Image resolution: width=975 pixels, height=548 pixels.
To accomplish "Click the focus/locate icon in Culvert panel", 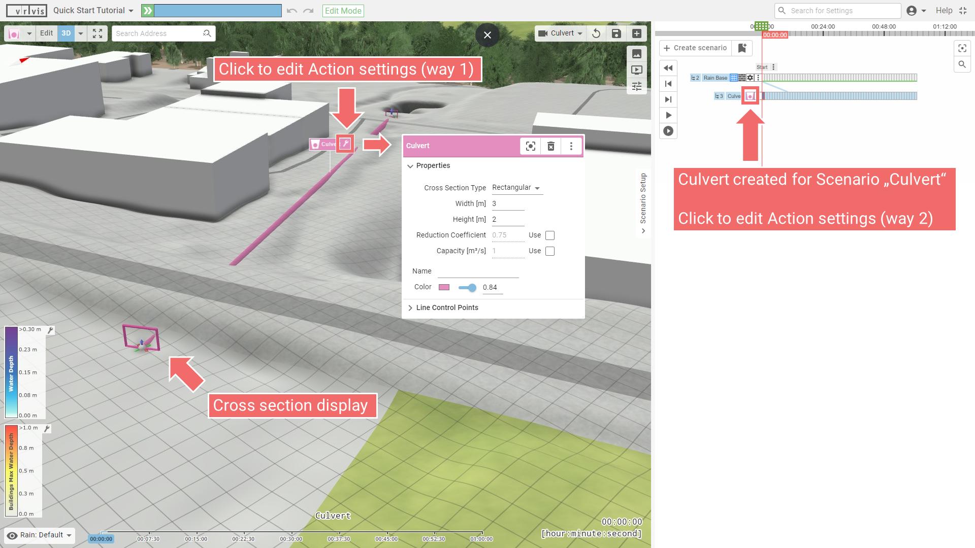I will [530, 146].
